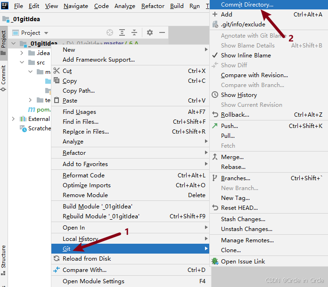Image resolution: width=328 pixels, height=287 pixels.
Task: Open Project panel settings gear
Action: point(150,32)
